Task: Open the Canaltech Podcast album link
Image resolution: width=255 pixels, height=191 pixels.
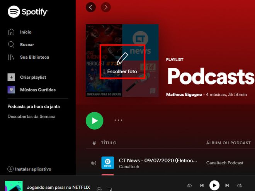Action: pos(225,163)
